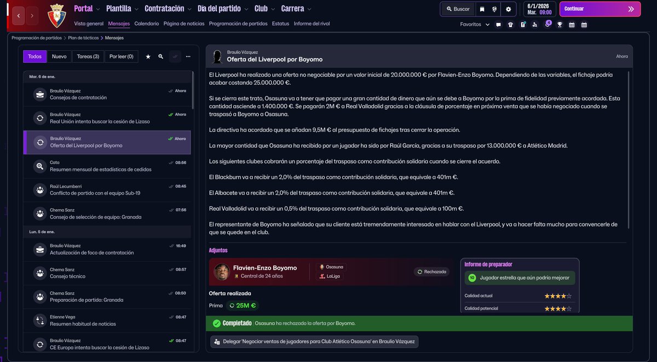Open message Real Unión cesión de Lizaso
Screen dimensions: 657x362
point(107,118)
